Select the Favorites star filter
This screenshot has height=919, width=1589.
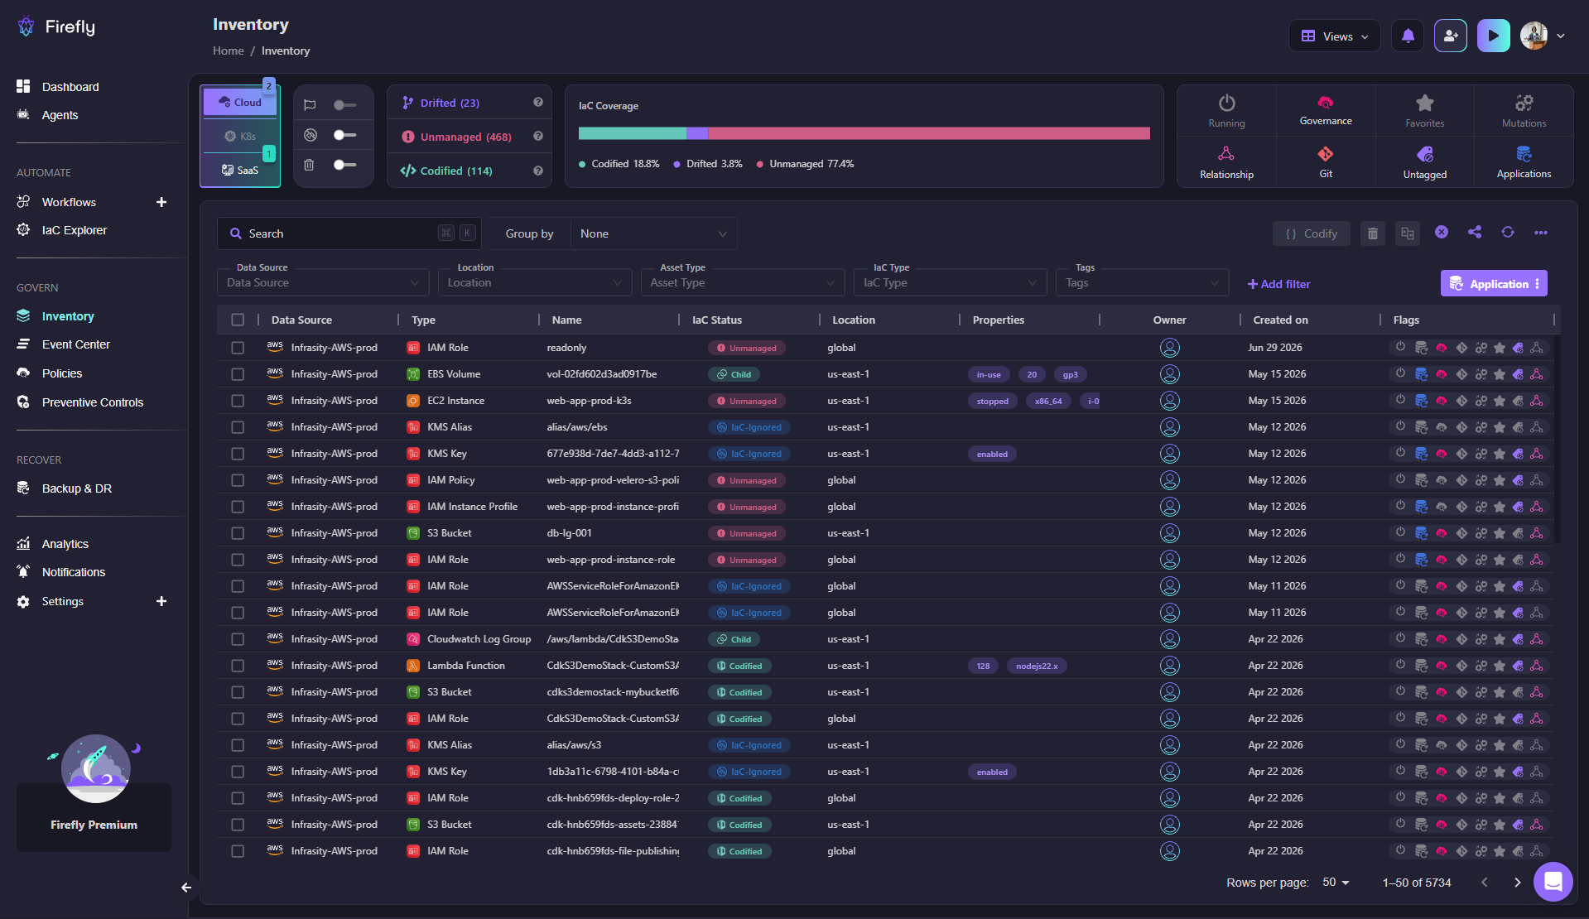[1424, 109]
